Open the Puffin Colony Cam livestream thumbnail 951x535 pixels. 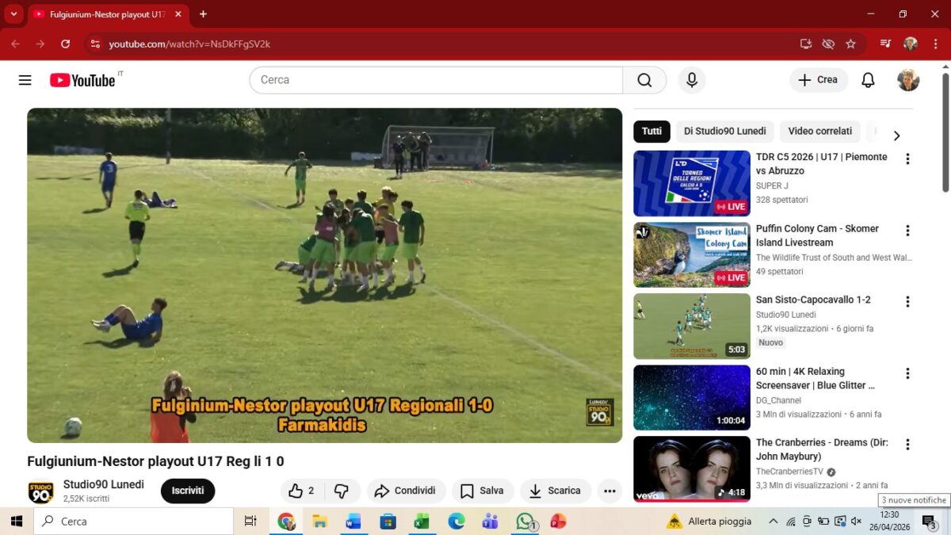coord(691,254)
